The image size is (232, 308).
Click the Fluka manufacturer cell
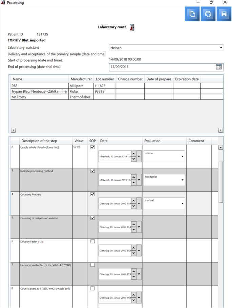click(x=81, y=91)
